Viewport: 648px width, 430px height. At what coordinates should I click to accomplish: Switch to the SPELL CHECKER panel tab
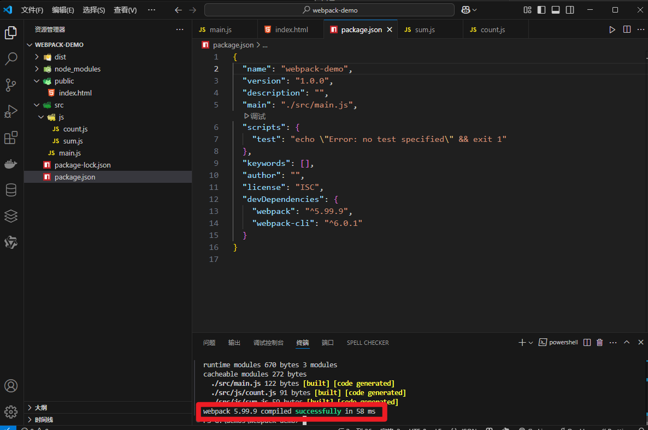coord(368,343)
